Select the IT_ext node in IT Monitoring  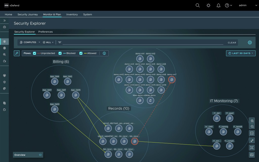217,146
